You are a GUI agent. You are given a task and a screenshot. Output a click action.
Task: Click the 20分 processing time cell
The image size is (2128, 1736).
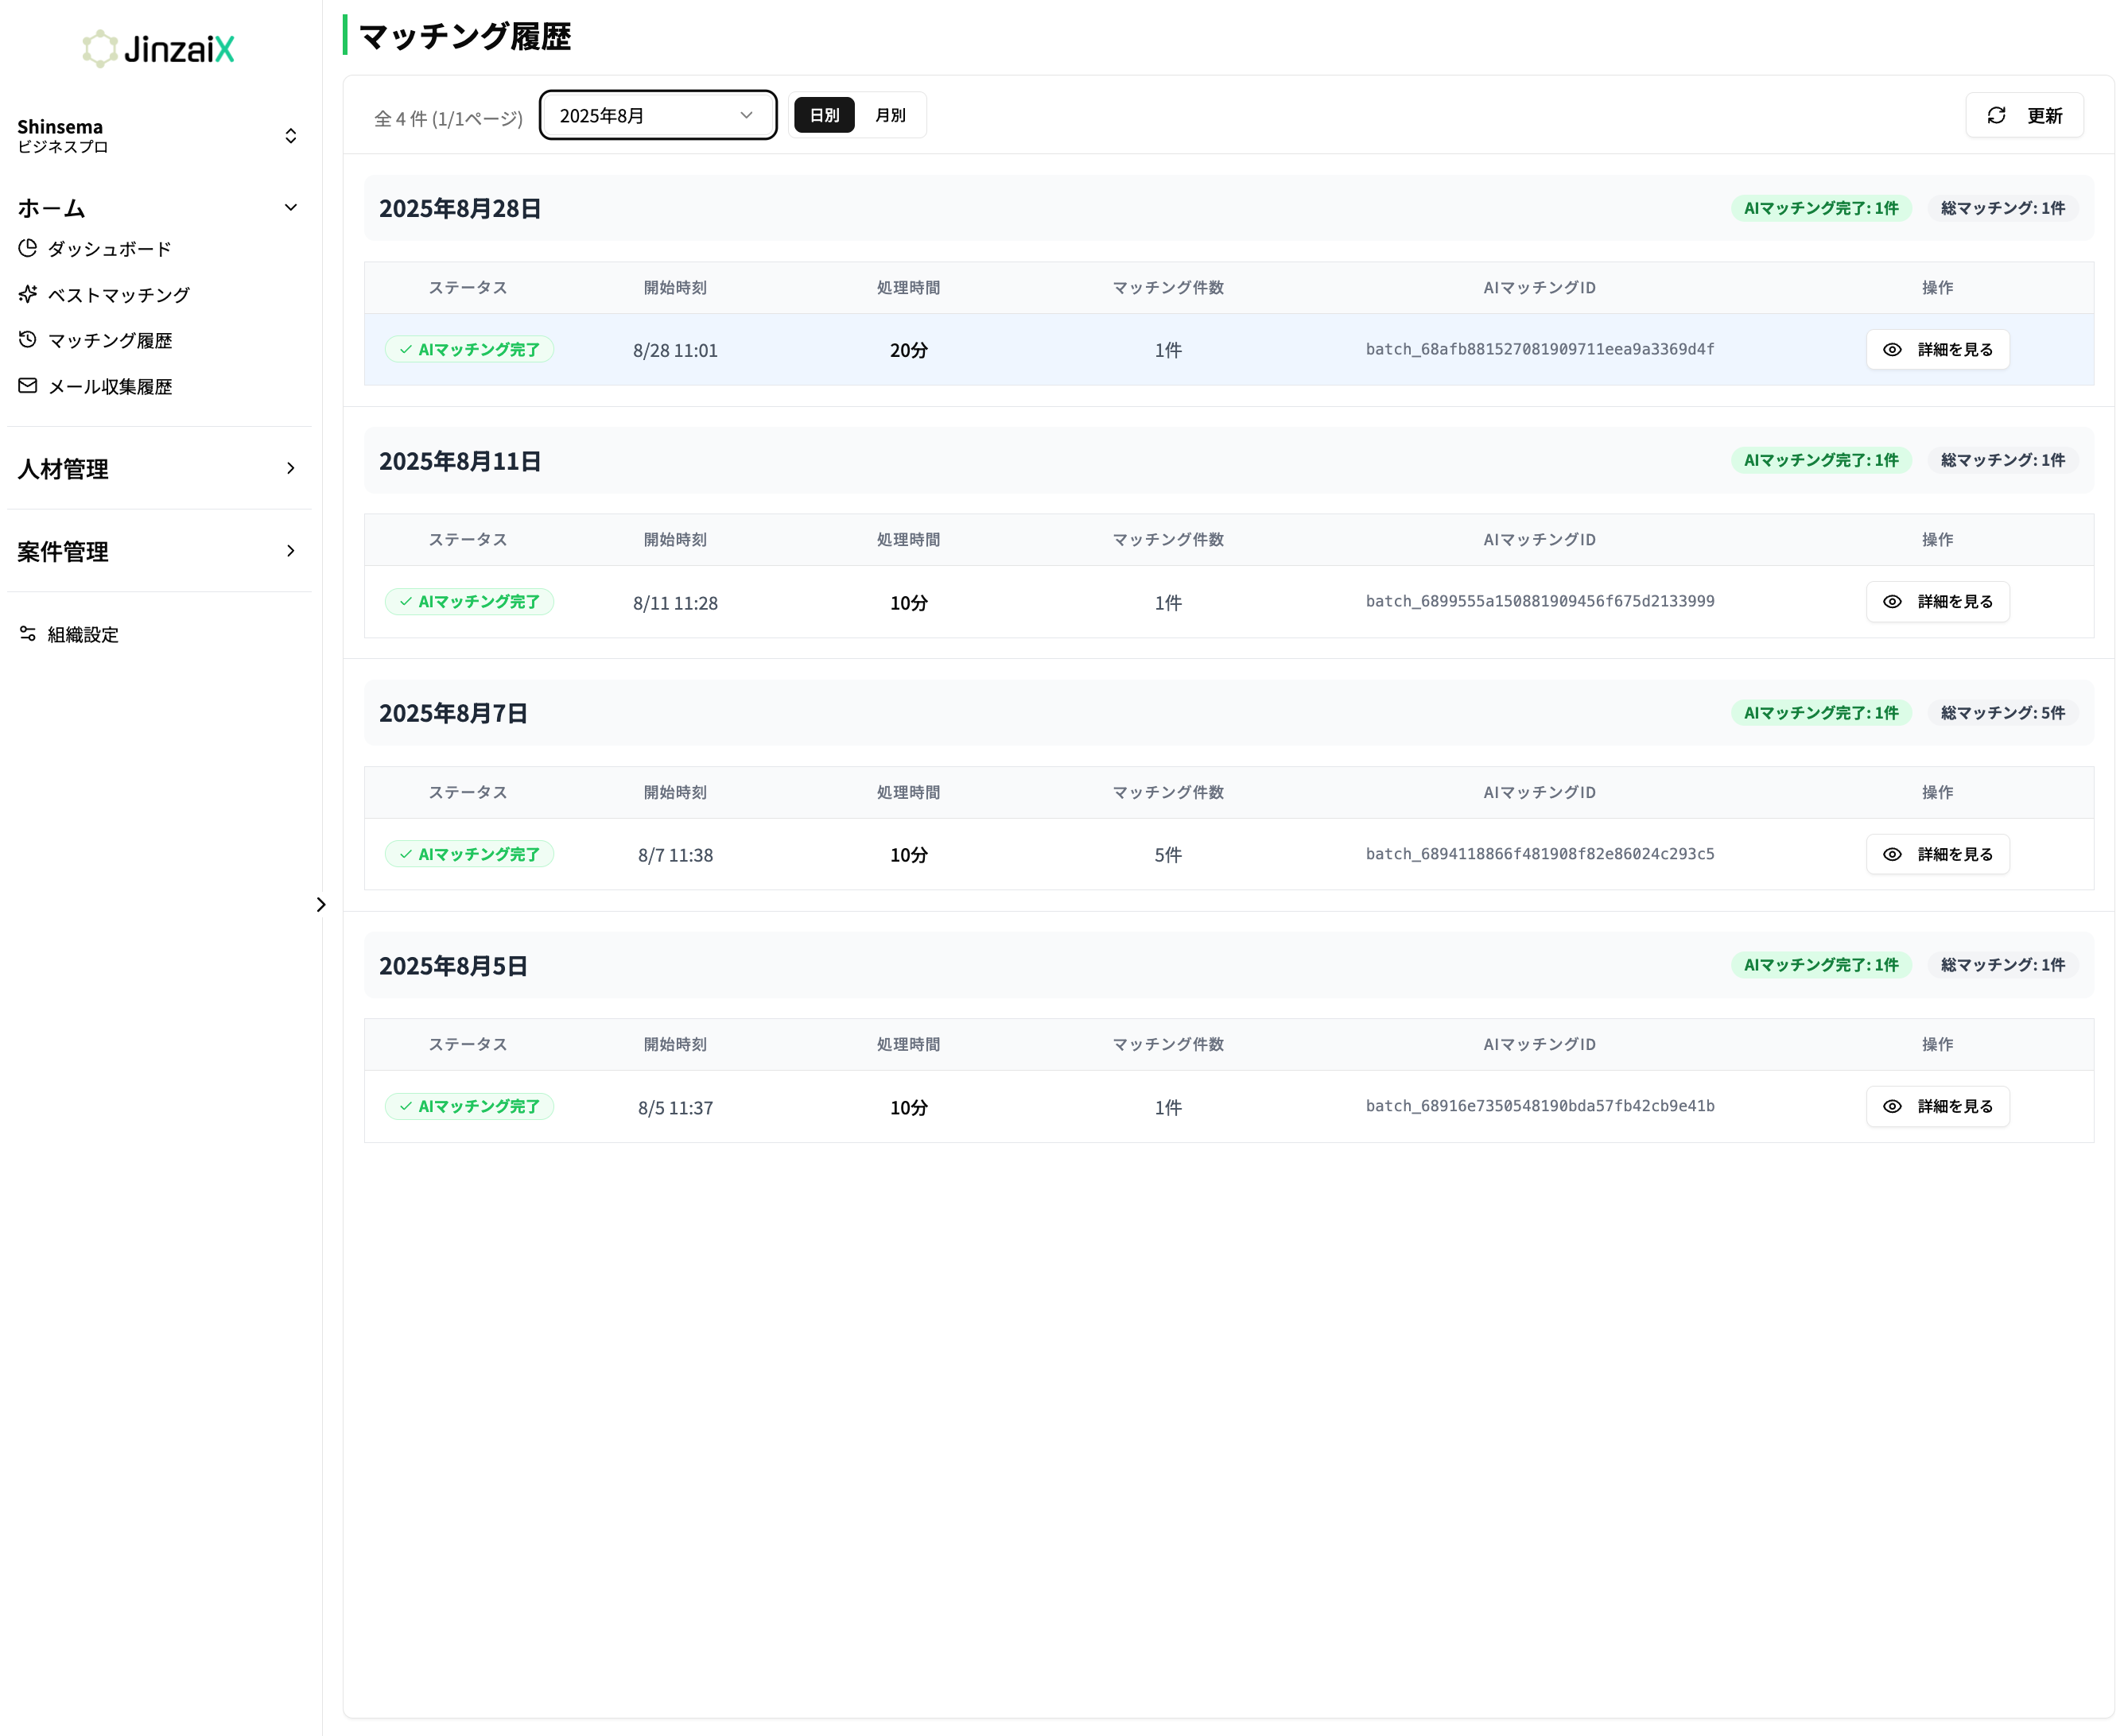(x=908, y=351)
